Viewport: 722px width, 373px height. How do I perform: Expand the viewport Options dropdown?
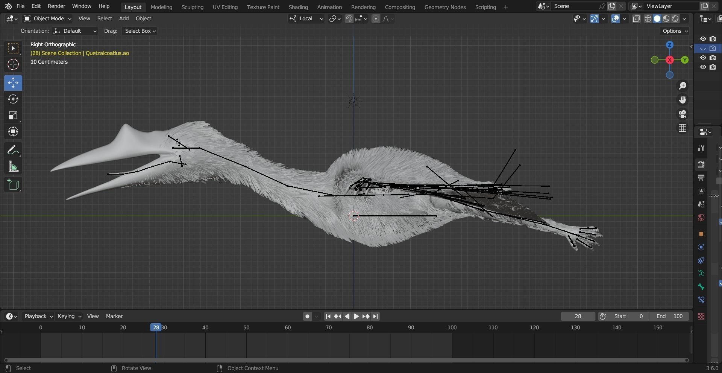675,31
